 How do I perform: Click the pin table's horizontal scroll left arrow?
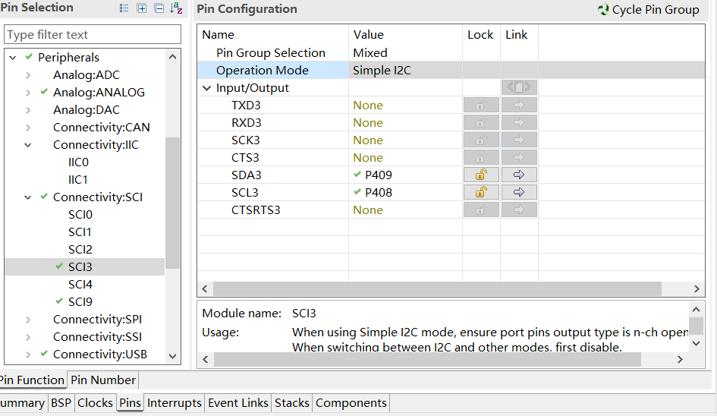(x=205, y=288)
